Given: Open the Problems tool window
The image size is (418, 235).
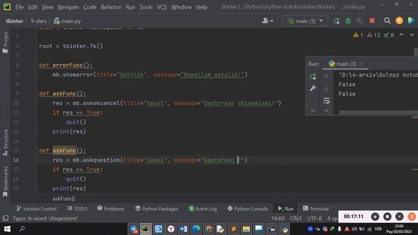Looking at the screenshot, I should coord(110,209).
